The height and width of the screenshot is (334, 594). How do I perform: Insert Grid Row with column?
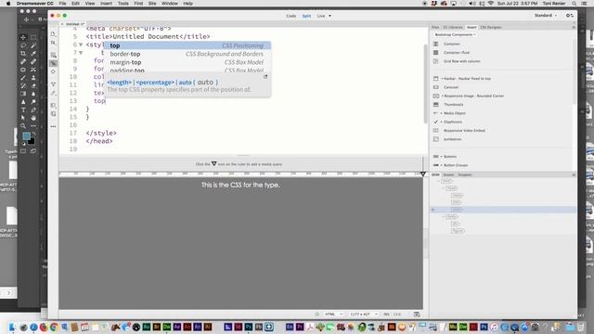tap(462, 61)
